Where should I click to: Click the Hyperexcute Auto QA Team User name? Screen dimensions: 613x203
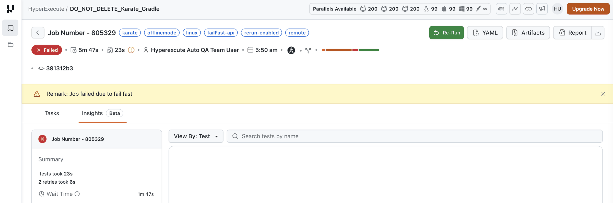click(195, 50)
